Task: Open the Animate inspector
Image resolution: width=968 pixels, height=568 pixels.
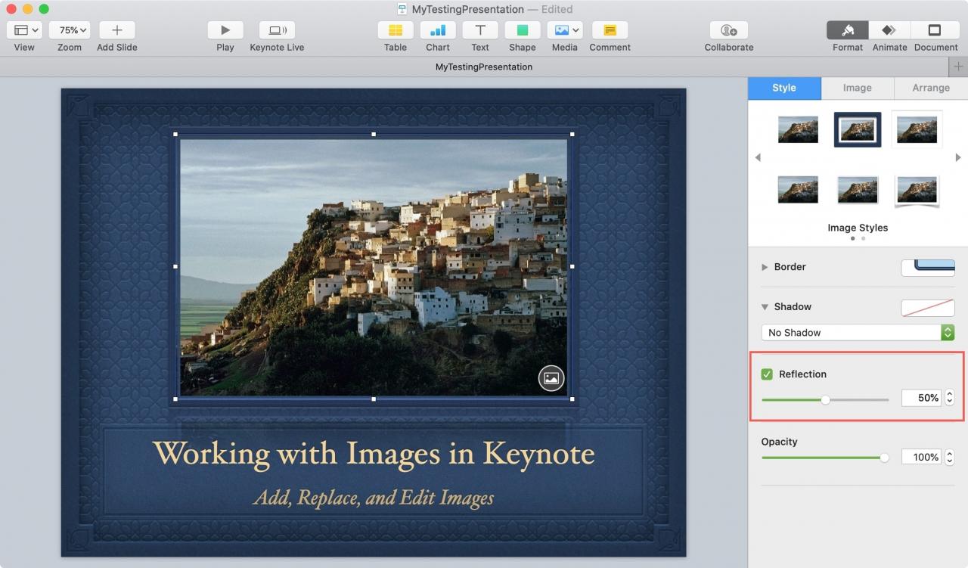Action: (x=889, y=30)
